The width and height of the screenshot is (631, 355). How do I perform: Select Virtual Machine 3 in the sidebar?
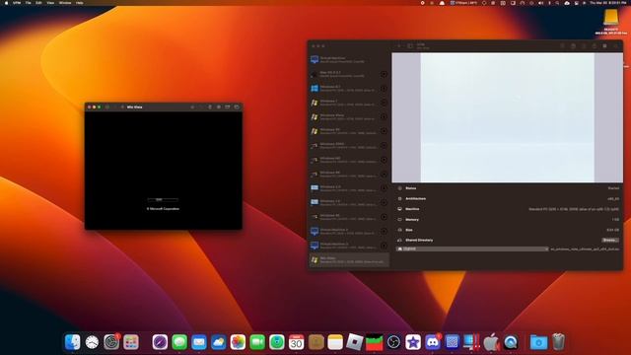[x=349, y=246]
